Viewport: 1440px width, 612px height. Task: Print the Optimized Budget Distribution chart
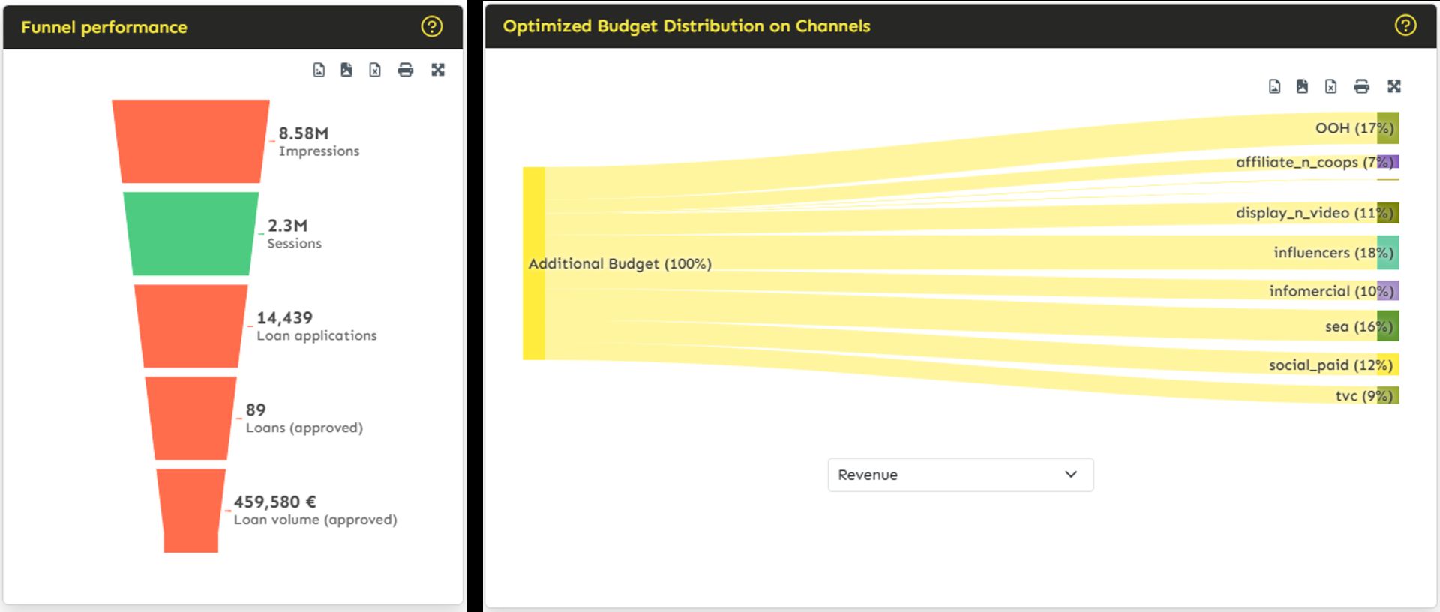(1360, 86)
